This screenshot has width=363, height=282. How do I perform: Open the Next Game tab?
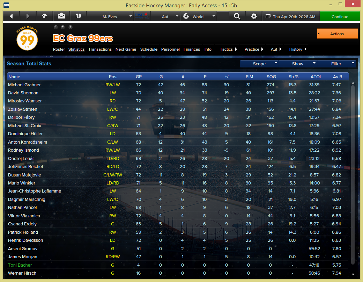click(126, 49)
